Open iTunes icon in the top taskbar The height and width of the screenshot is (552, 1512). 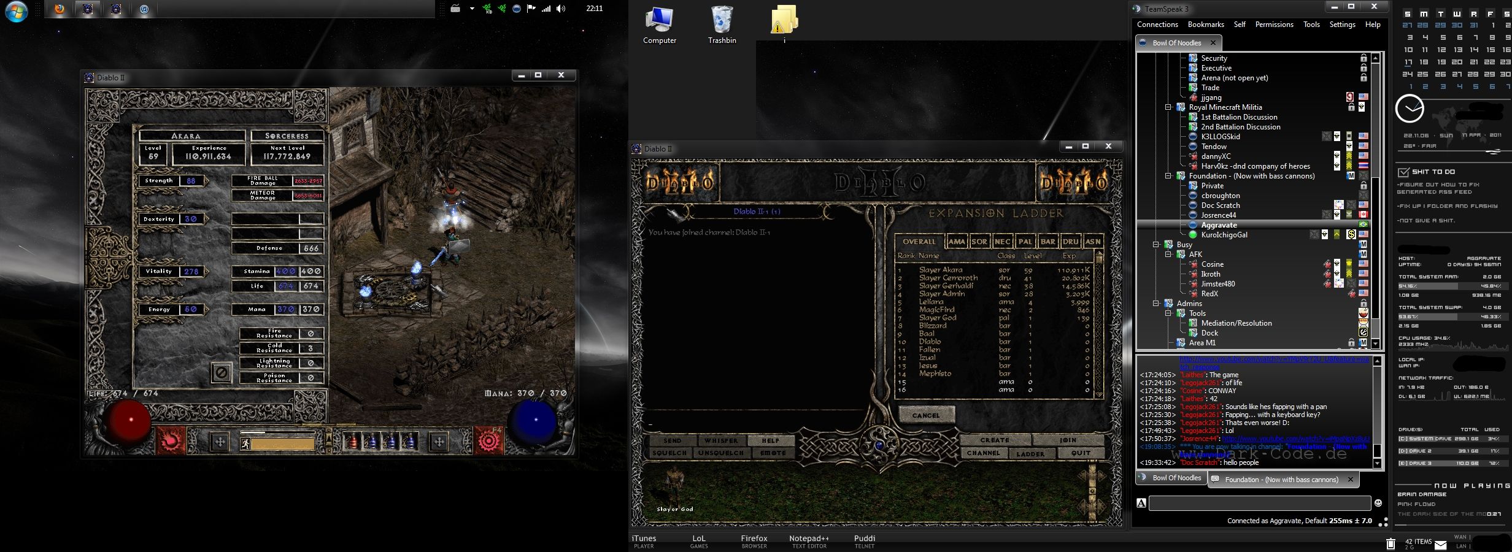coord(144,9)
